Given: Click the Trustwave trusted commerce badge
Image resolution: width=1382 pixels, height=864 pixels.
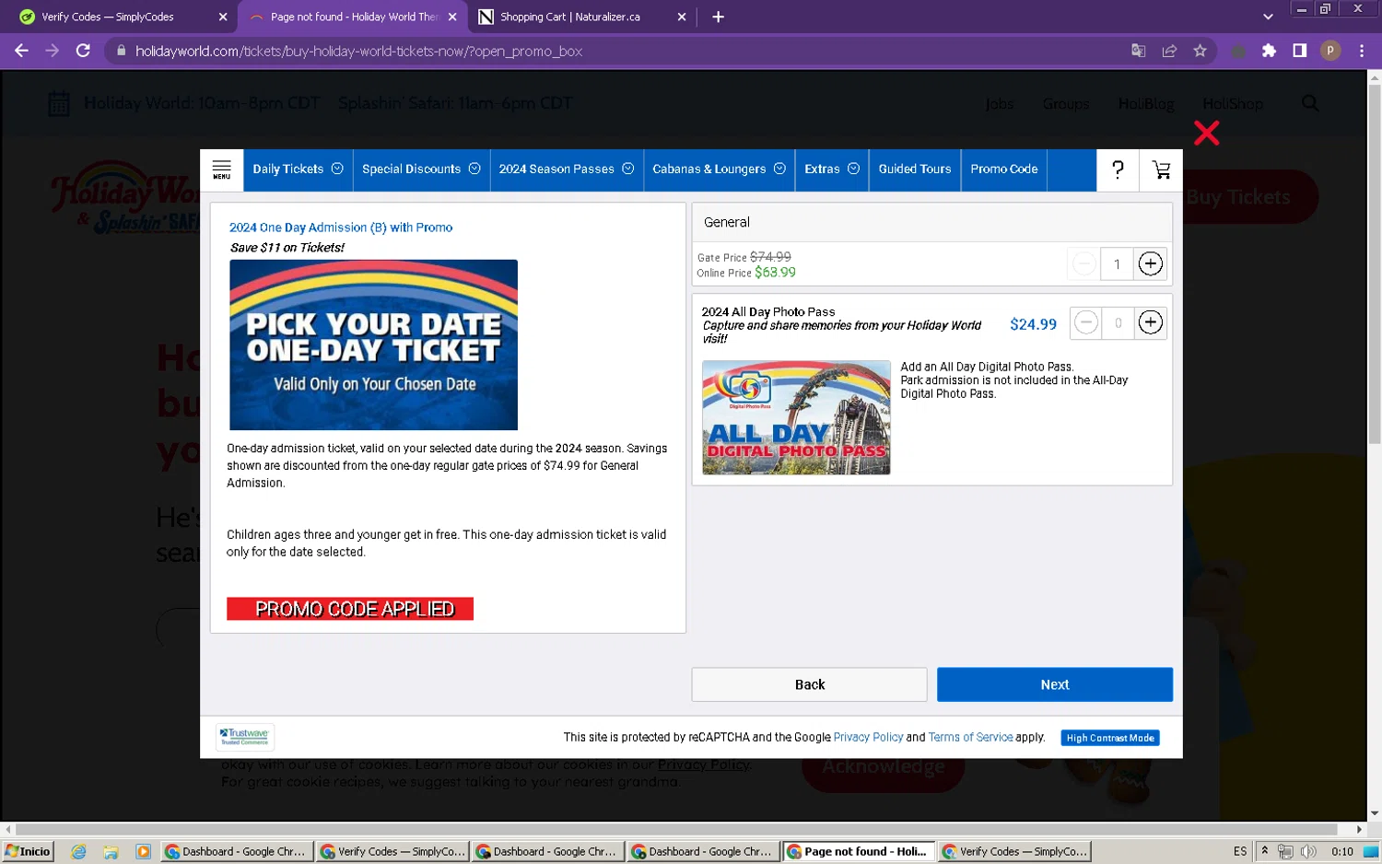Looking at the screenshot, I should pyautogui.click(x=245, y=737).
